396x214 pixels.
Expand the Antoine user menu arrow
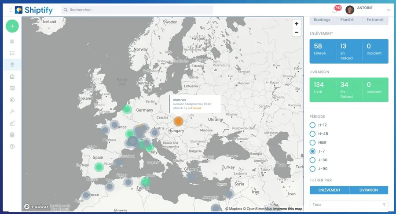click(389, 11)
